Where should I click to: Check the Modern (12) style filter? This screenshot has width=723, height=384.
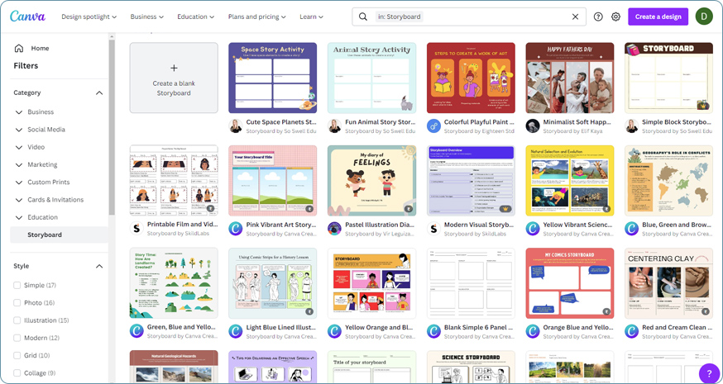(x=17, y=338)
